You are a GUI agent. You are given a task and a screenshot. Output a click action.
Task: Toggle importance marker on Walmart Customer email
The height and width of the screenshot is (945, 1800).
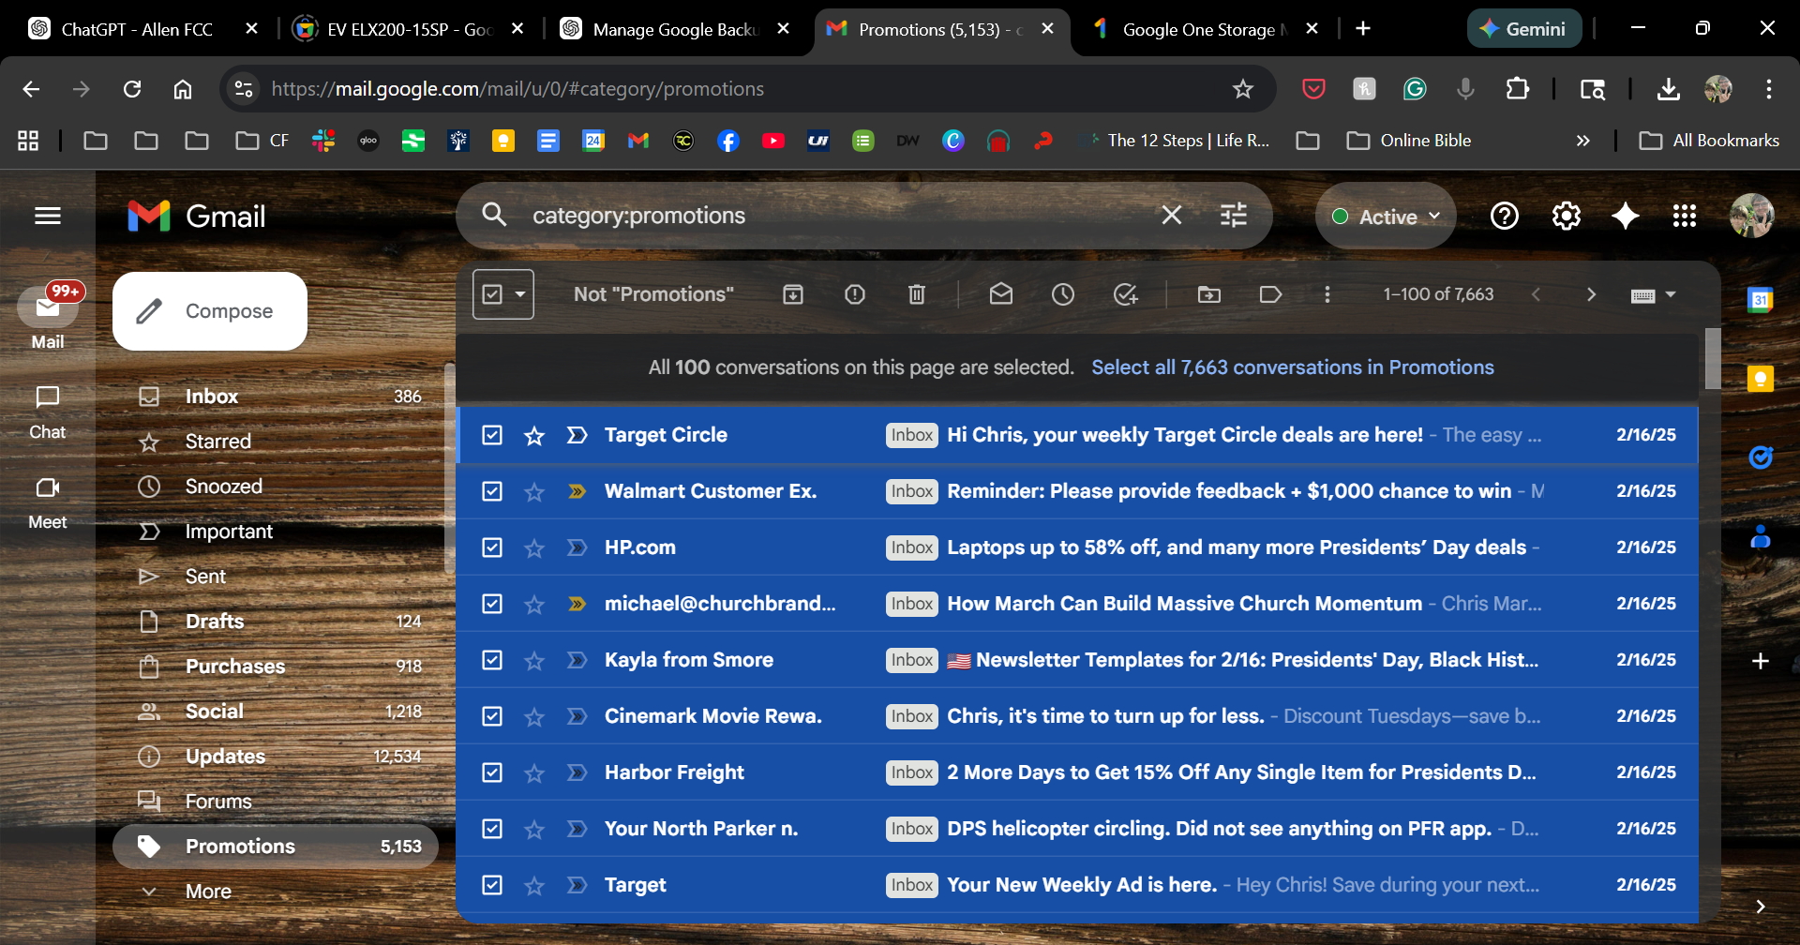point(577,491)
